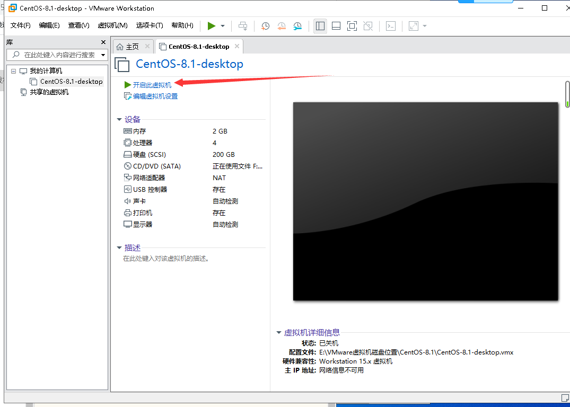The image size is (570, 407).
Task: Click the stretch guest display icon
Action: click(x=414, y=26)
